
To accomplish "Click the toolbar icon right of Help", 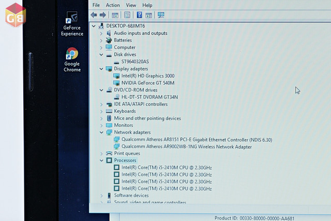I will click(148, 15).
